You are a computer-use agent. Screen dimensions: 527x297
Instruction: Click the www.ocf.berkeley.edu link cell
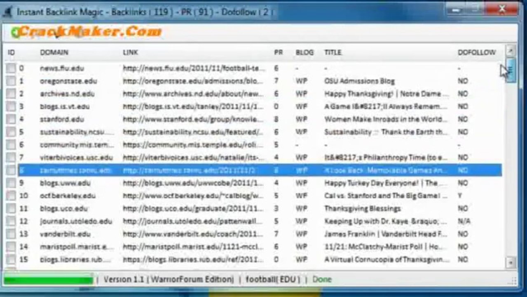tap(193, 196)
